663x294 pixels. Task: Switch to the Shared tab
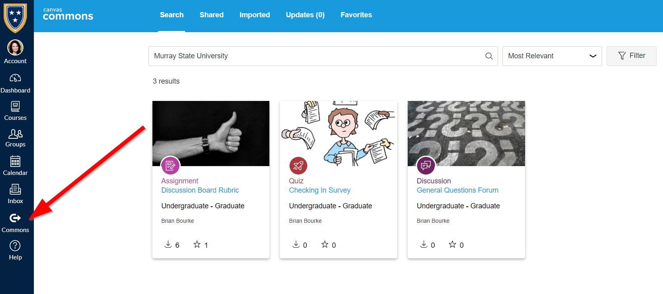211,15
